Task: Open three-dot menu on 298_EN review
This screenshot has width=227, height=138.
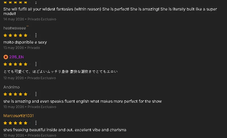Action: point(36,64)
